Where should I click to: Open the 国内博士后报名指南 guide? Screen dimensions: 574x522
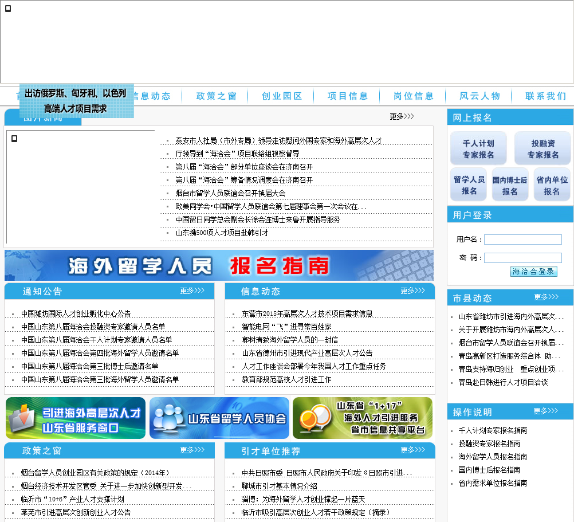pyautogui.click(x=489, y=470)
